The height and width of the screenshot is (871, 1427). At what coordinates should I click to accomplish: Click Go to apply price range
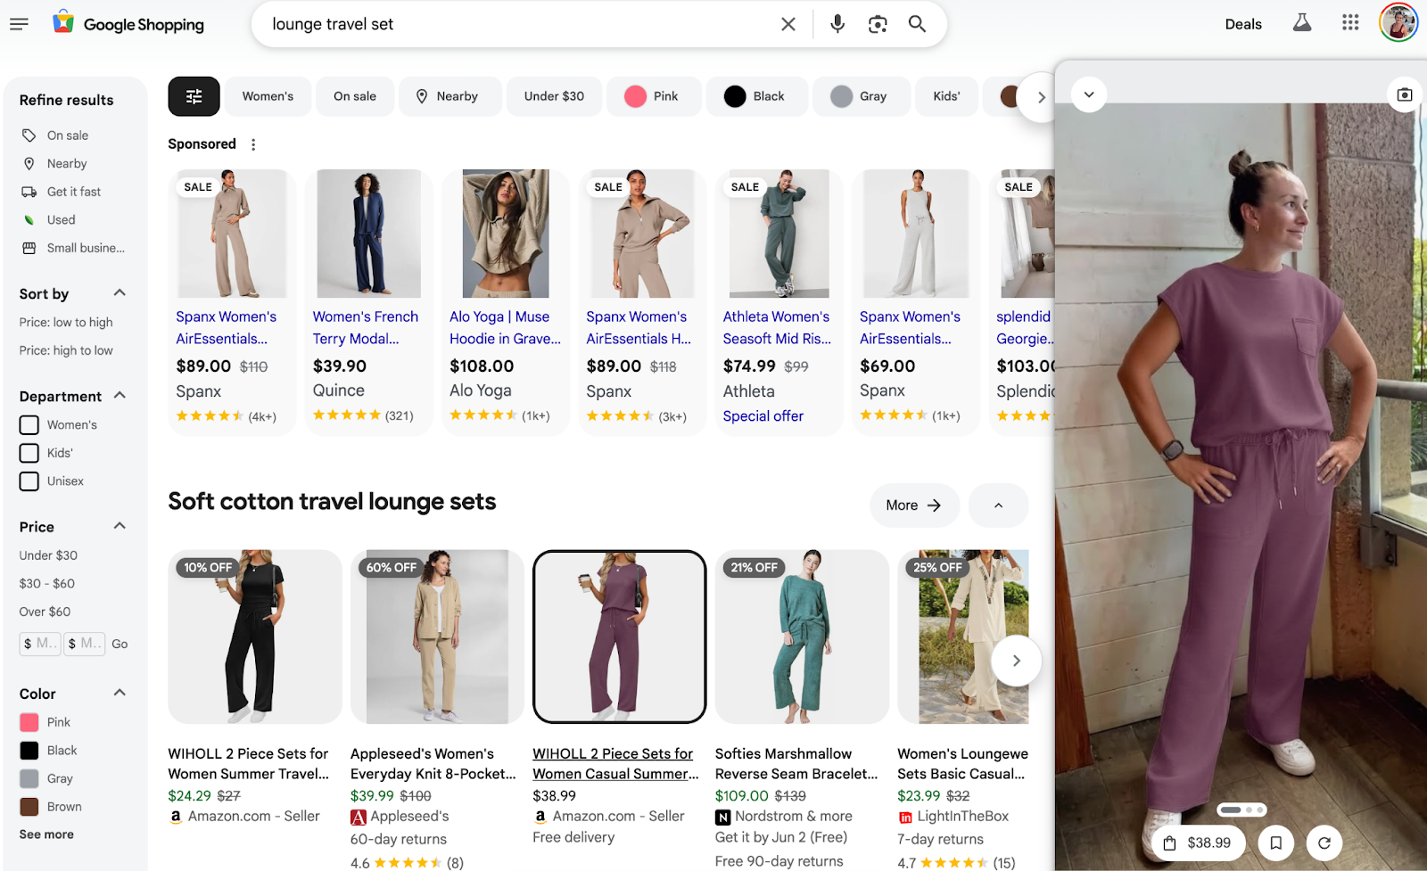pyautogui.click(x=120, y=644)
